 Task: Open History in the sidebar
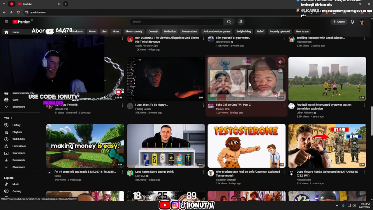click(x=16, y=125)
